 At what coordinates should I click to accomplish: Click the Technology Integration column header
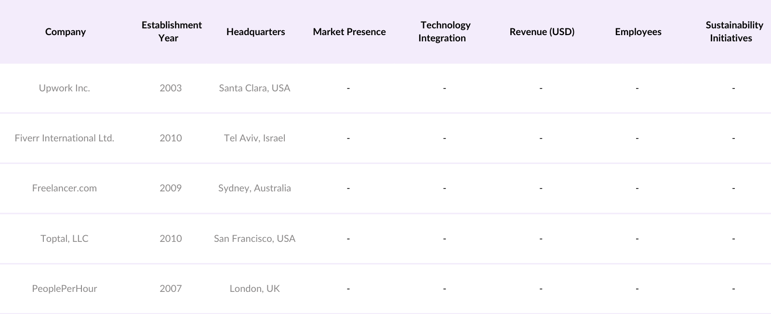click(444, 32)
